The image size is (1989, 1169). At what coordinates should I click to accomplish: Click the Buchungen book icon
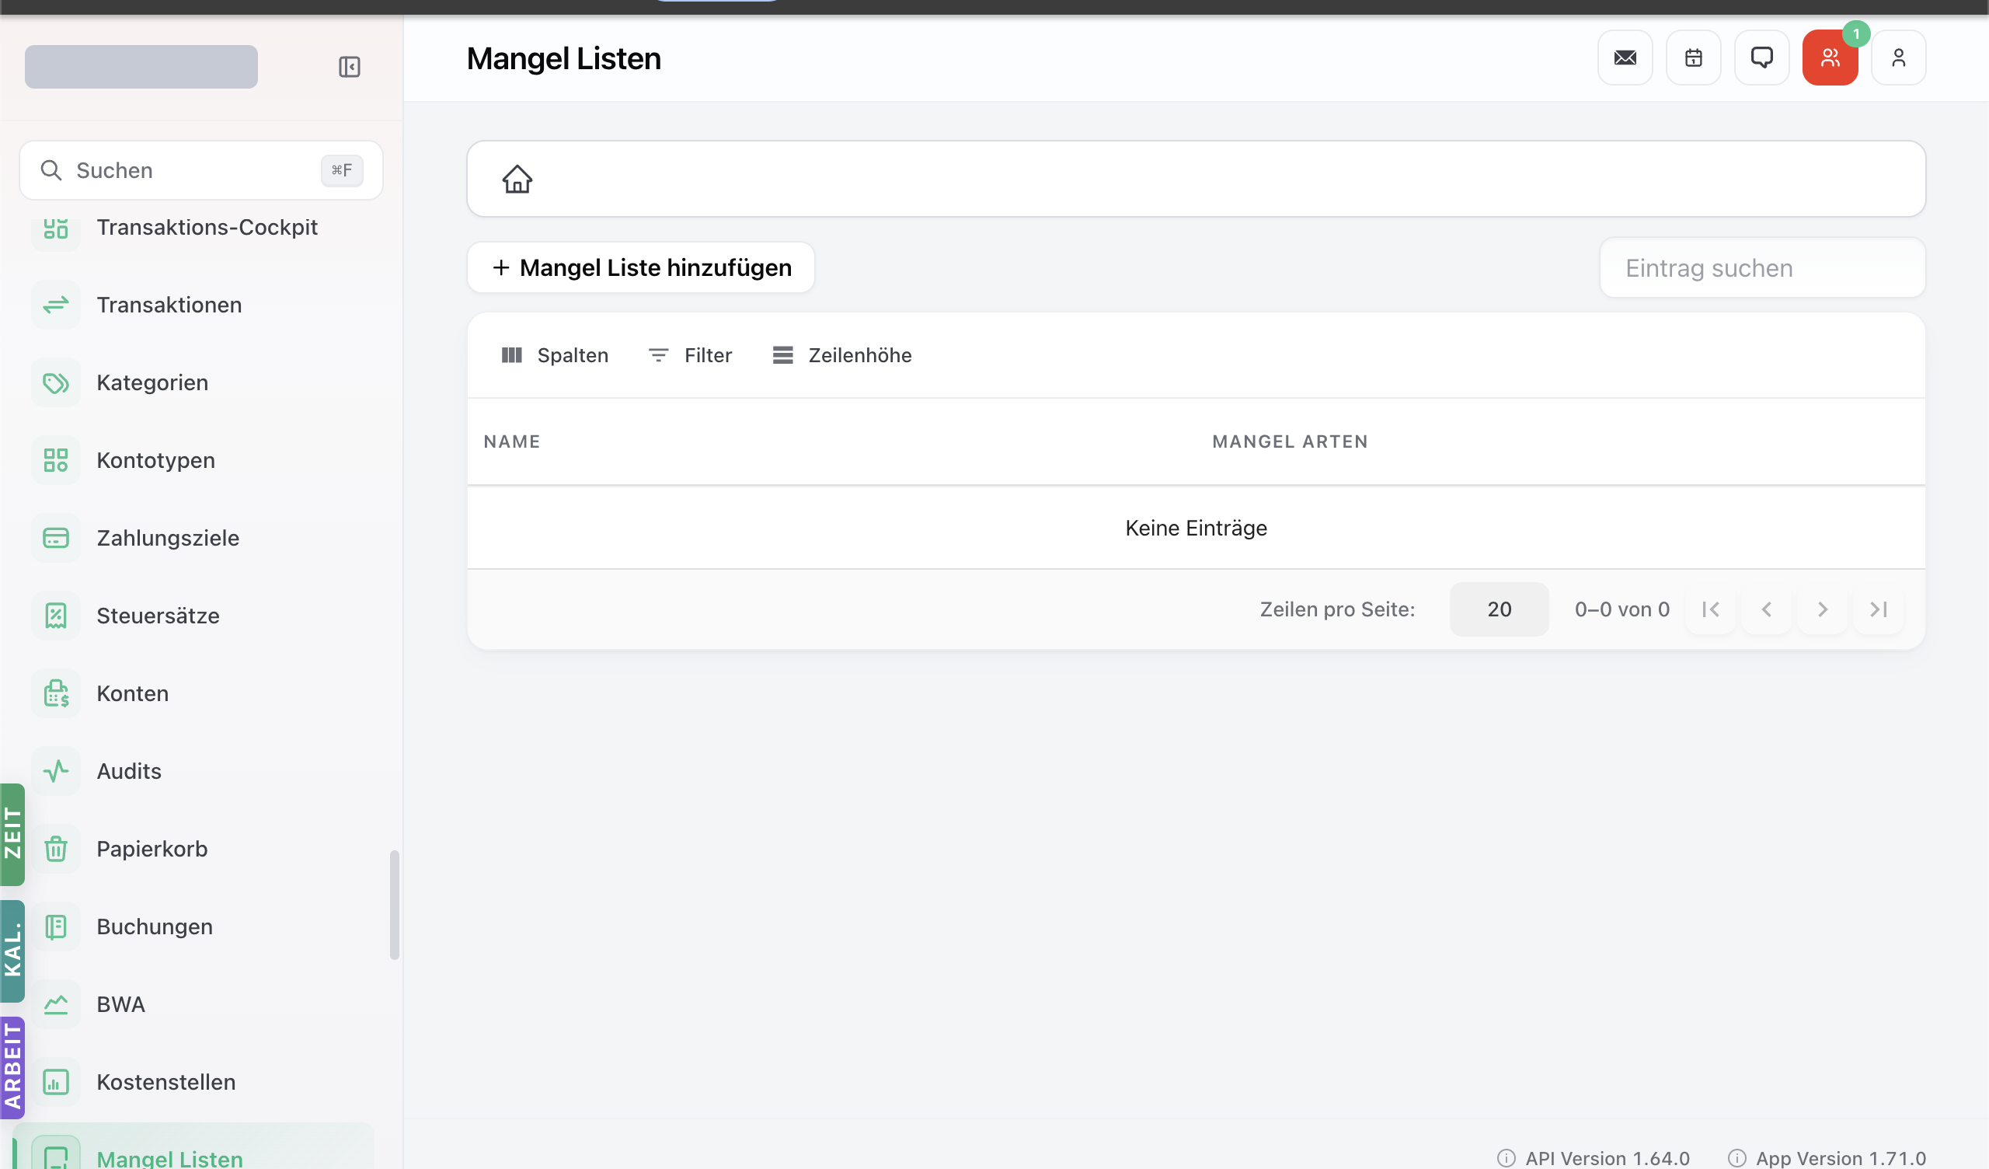tap(56, 926)
